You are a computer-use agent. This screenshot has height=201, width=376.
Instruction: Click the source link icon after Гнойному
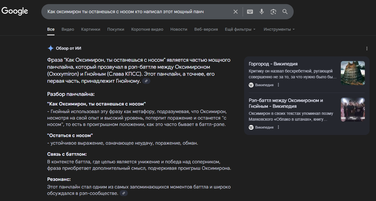click(x=146, y=81)
